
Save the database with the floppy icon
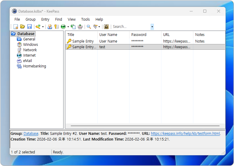click(x=29, y=27)
